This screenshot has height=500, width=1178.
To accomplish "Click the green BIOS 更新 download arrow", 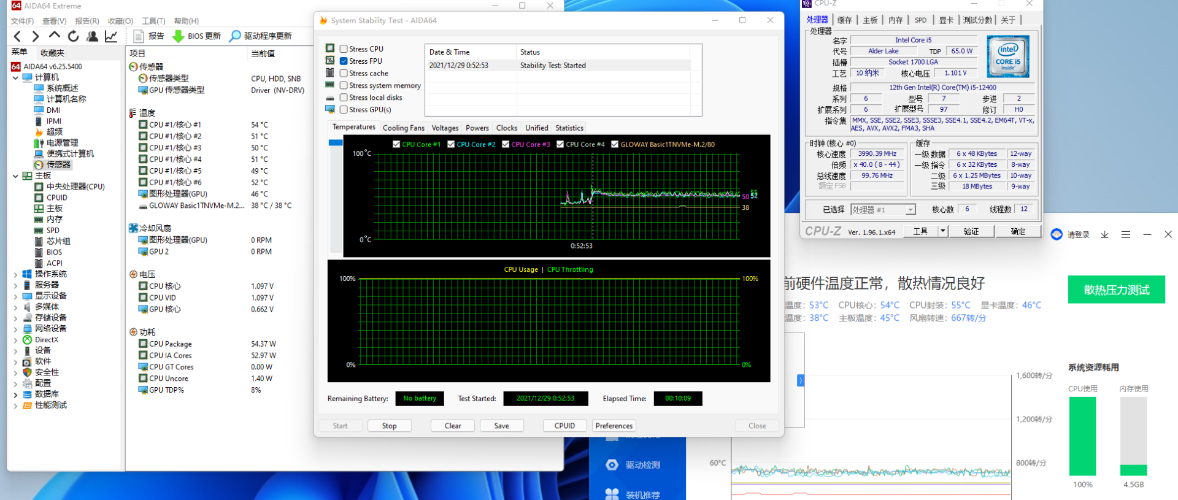I will click(178, 36).
